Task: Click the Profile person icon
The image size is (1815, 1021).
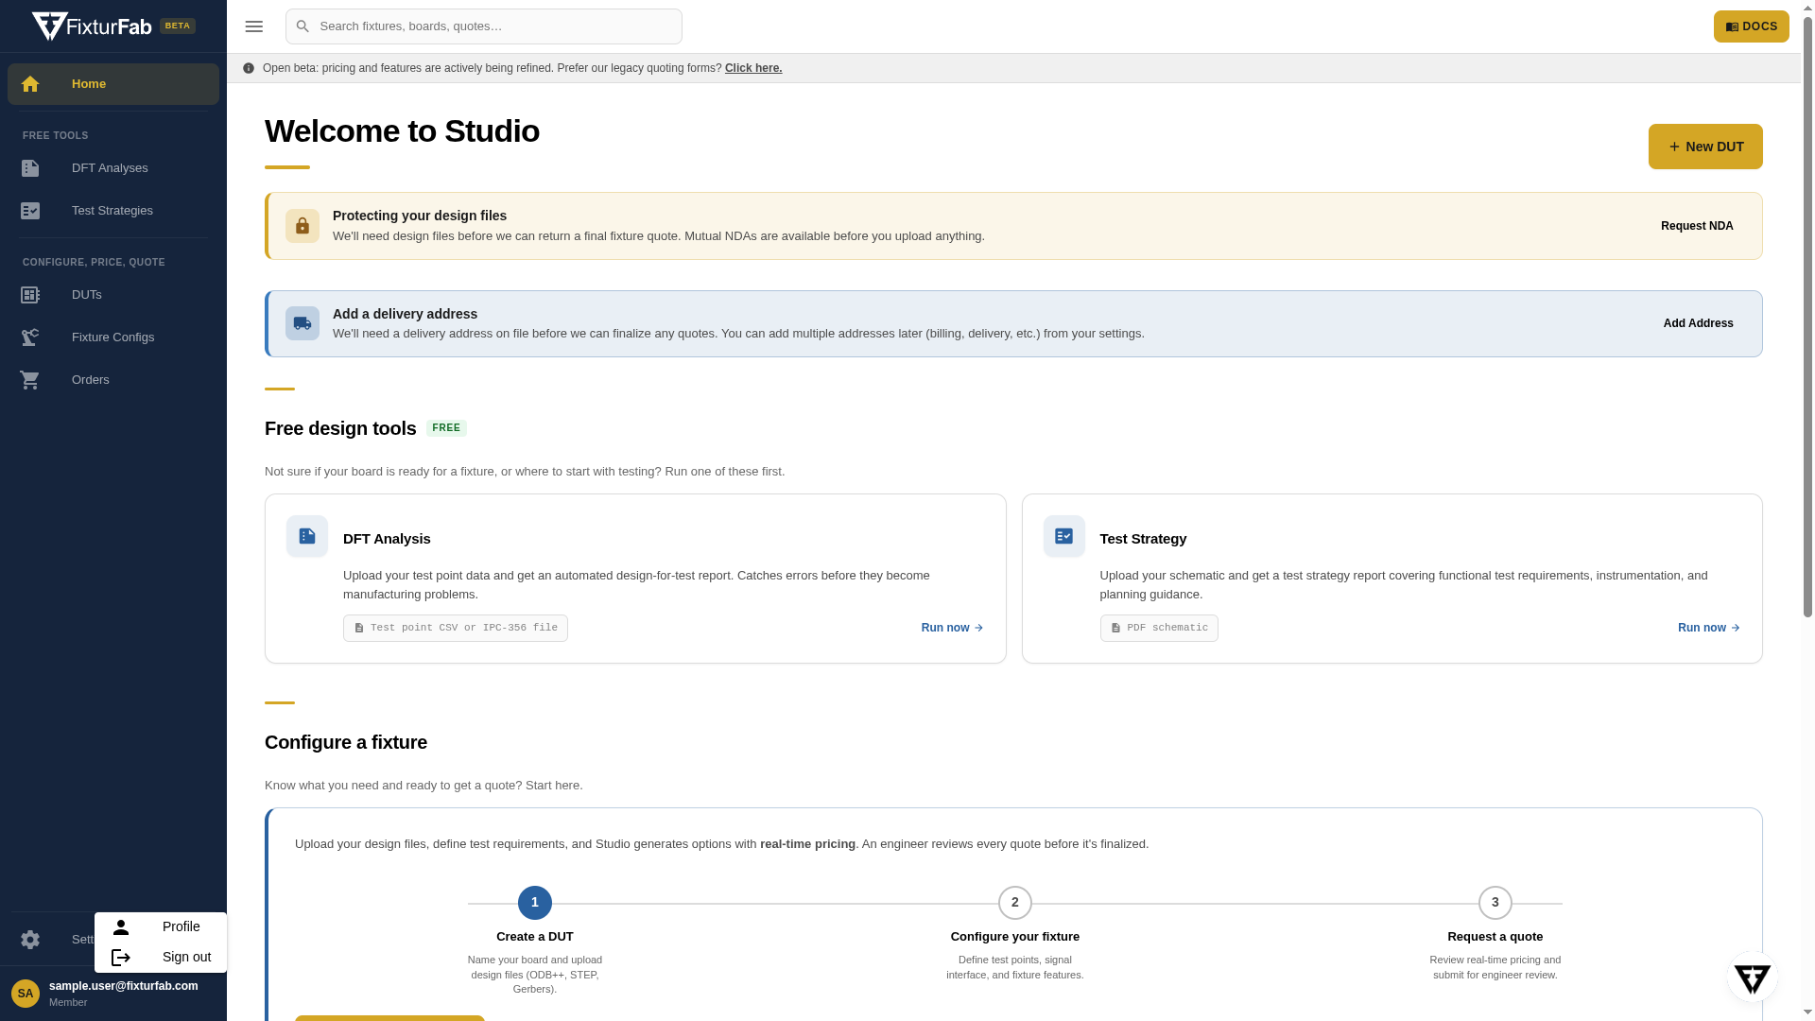Action: (x=121, y=927)
